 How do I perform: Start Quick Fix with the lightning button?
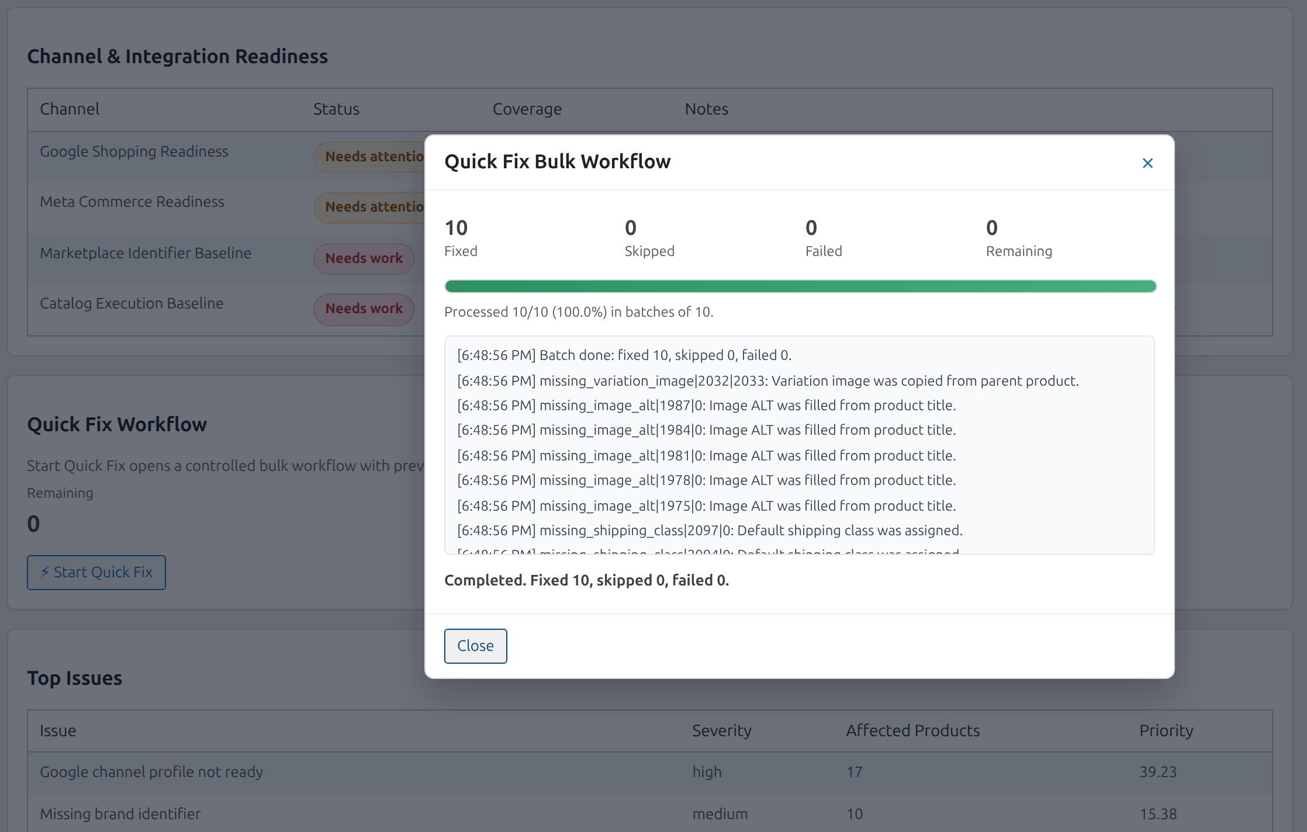coord(96,572)
